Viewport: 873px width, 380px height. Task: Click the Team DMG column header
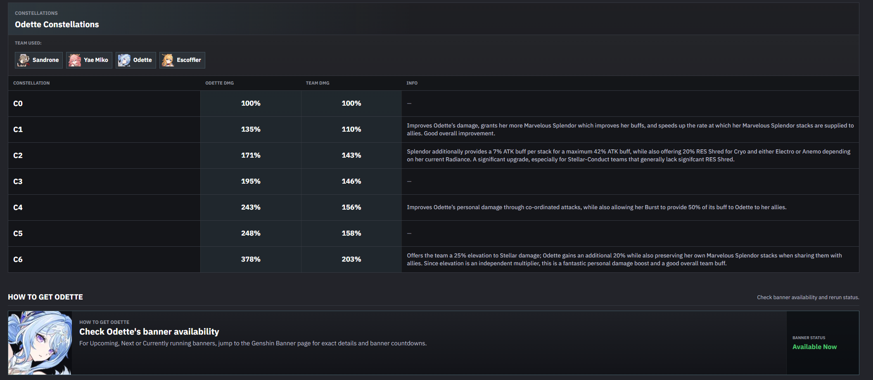tap(318, 83)
